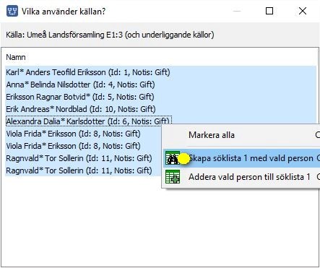Select Anna* Belinda Nilsdotter row
Image resolution: width=320 pixels, height=268 pixels.
click(x=160, y=85)
